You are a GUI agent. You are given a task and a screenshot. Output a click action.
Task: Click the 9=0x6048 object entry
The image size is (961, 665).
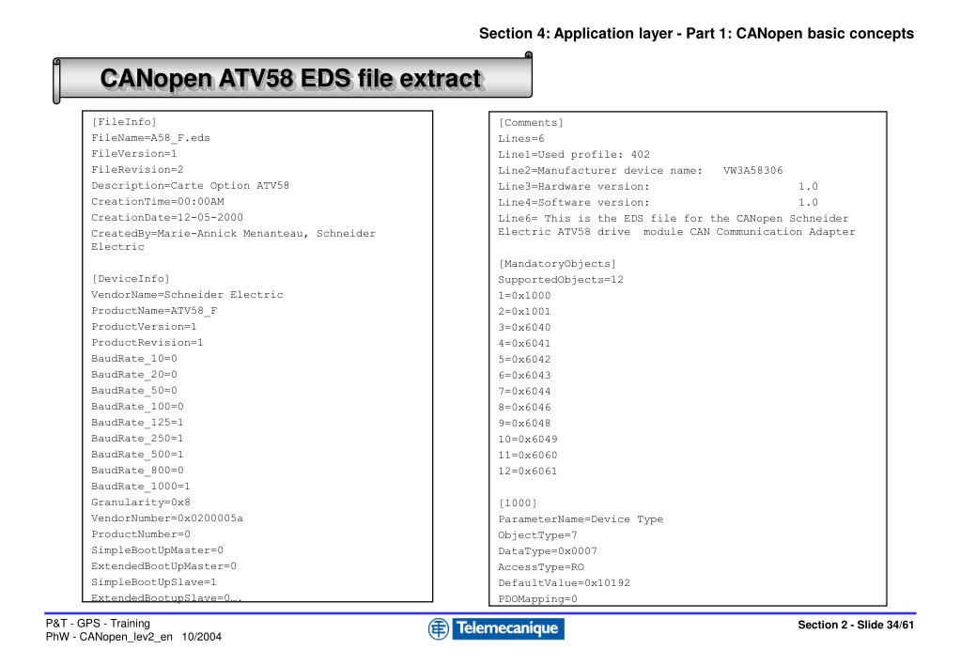pos(524,423)
